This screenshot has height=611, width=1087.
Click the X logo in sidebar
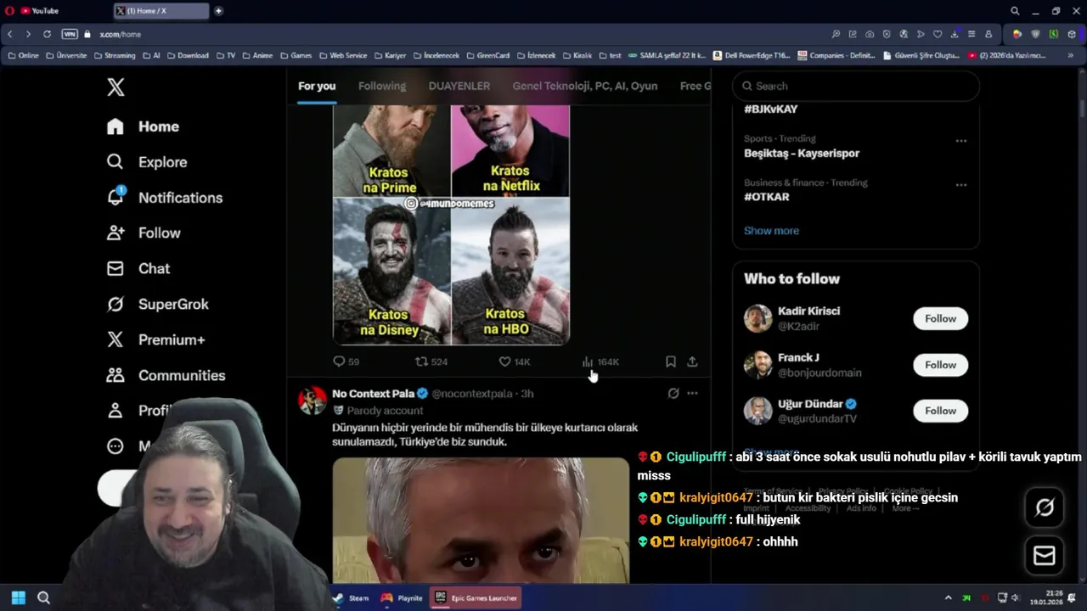point(115,87)
